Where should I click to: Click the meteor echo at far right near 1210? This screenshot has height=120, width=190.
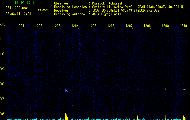(184, 89)
